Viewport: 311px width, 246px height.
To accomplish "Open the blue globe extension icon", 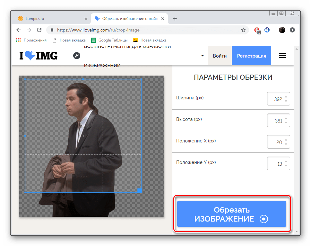I will click(x=267, y=30).
